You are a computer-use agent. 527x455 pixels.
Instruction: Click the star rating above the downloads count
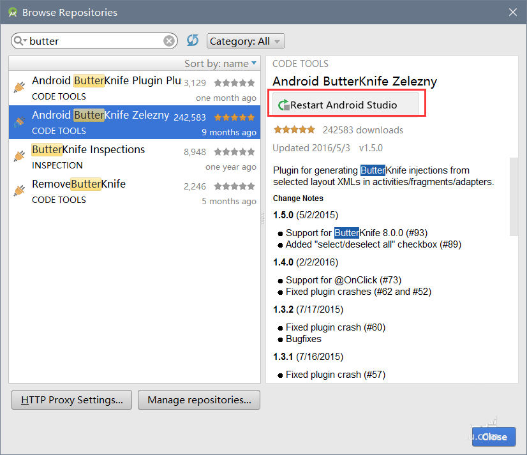click(x=294, y=130)
